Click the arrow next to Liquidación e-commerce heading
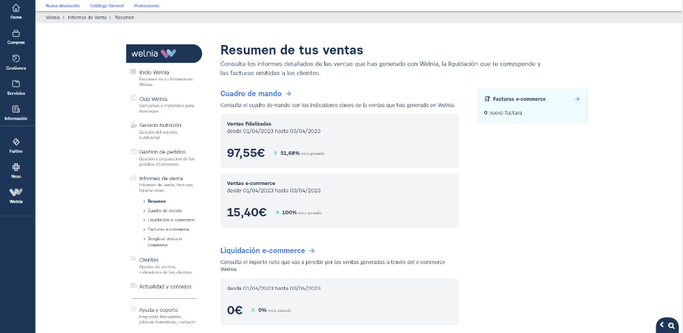Screen dimensions: 683x333 311,250
